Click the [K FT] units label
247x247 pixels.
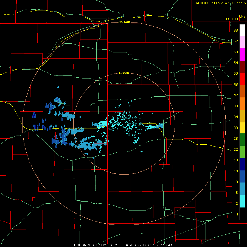click(x=232, y=19)
